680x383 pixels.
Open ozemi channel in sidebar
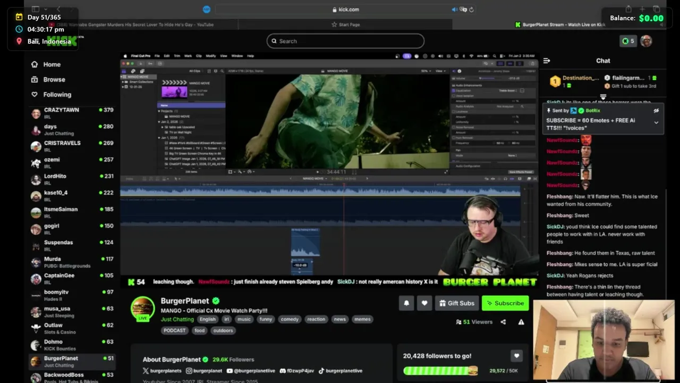(72, 163)
